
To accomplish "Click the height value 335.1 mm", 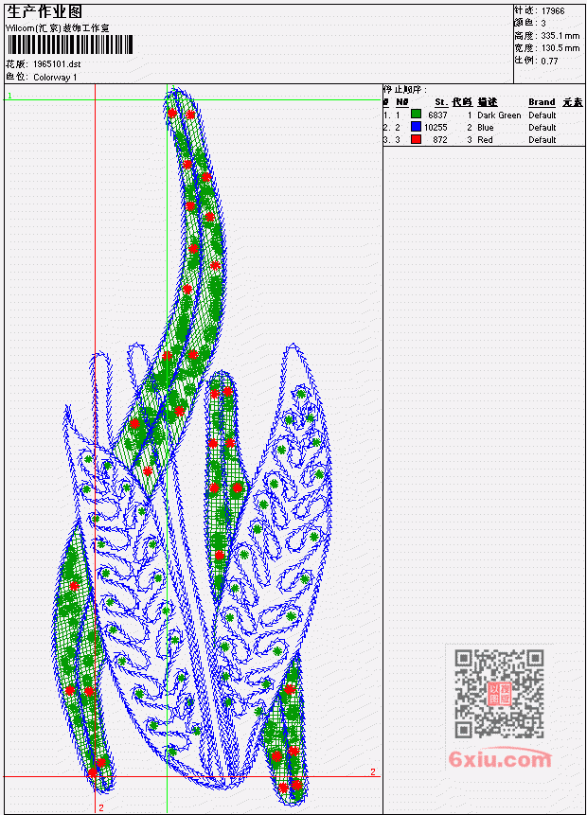I will 560,35.
